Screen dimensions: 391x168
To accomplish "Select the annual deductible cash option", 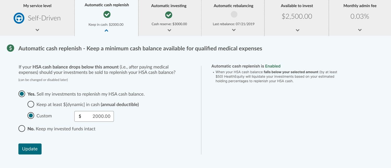I will (31, 104).
